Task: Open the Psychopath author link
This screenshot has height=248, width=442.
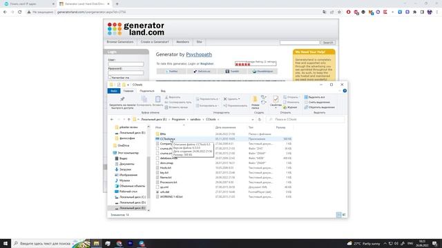Action: coord(199,54)
